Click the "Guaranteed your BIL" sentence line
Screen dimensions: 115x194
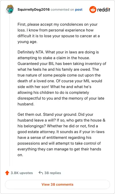coord(62,64)
